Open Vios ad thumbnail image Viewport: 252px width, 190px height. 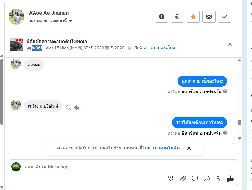tap(16, 44)
